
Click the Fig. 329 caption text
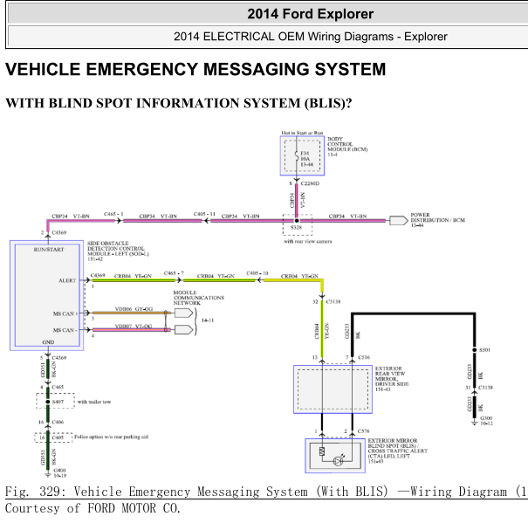coord(266,492)
